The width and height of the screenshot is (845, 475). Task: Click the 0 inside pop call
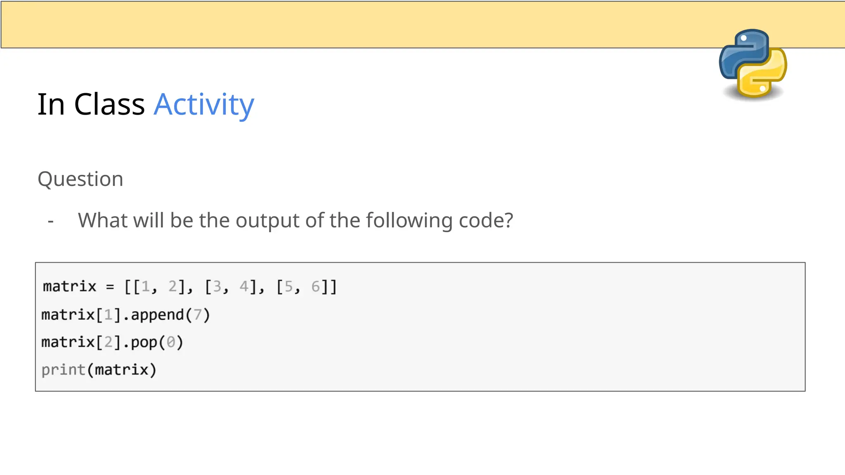pyautogui.click(x=171, y=342)
